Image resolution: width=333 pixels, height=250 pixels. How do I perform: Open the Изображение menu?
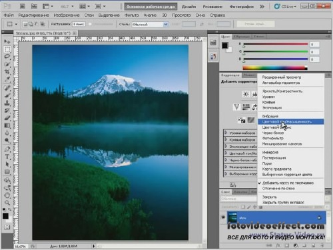coord(67,15)
